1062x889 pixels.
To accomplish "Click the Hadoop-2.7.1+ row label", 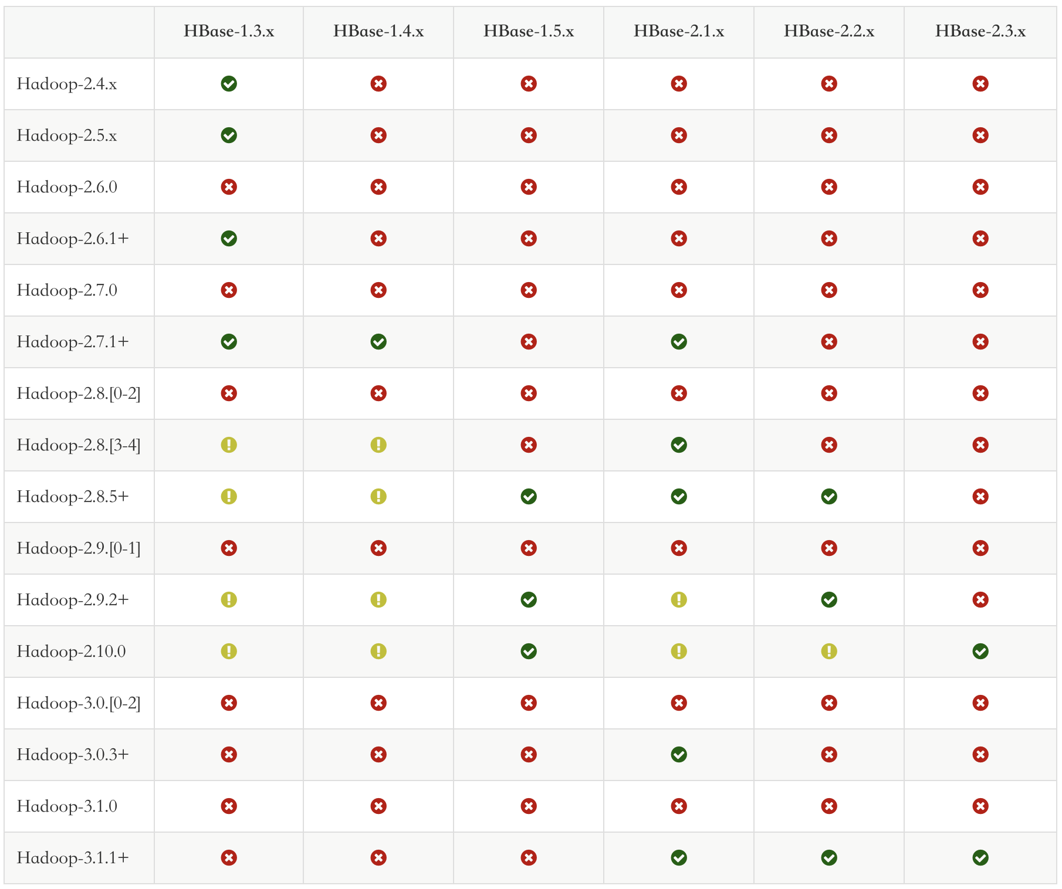I will tap(73, 342).
